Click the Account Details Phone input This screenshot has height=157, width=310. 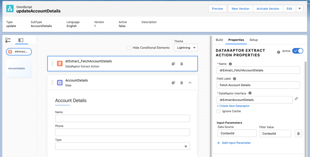point(122,132)
